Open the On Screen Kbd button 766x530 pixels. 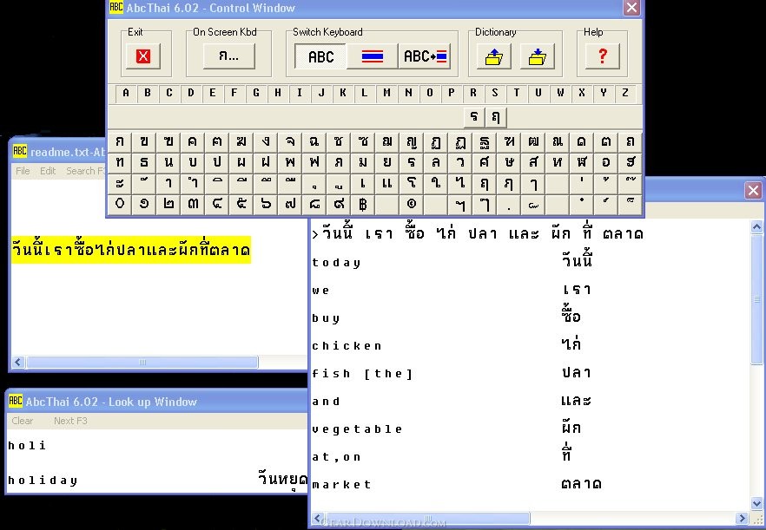228,56
